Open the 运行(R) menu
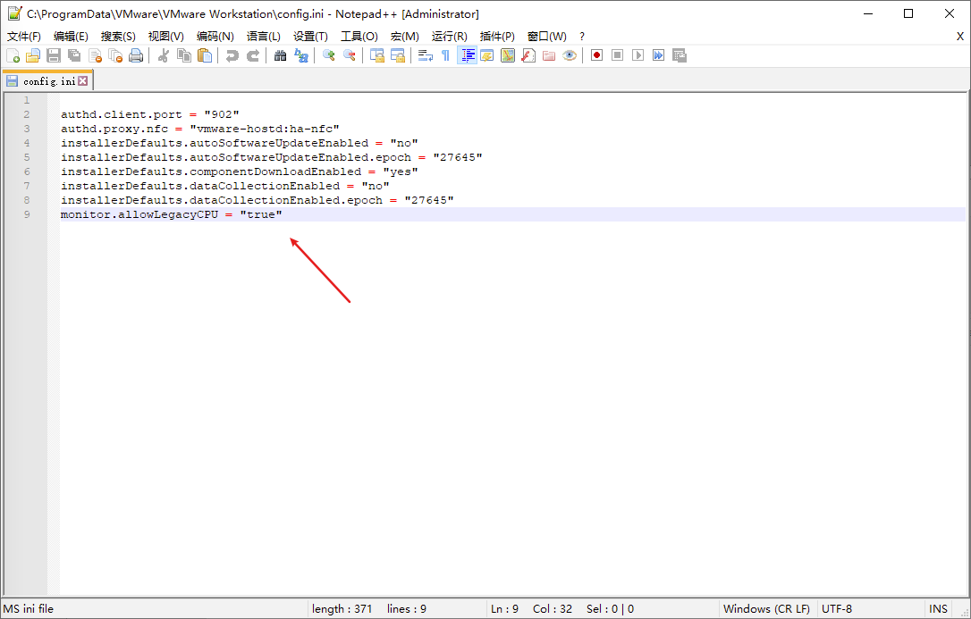The width and height of the screenshot is (971, 619). point(450,37)
